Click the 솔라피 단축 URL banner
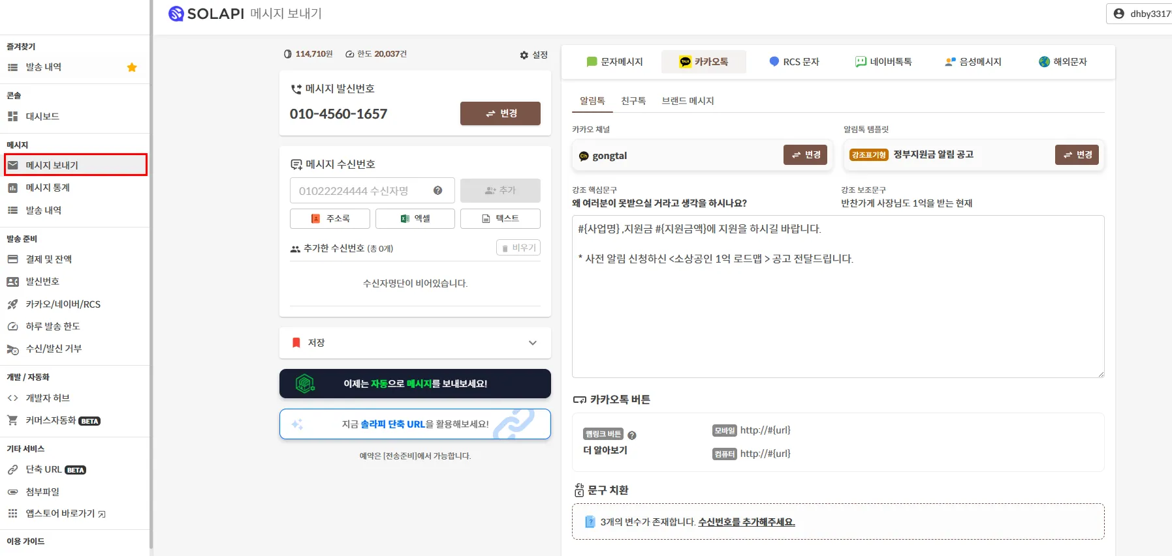Viewport: 1172px width, 556px height. pyautogui.click(x=415, y=424)
